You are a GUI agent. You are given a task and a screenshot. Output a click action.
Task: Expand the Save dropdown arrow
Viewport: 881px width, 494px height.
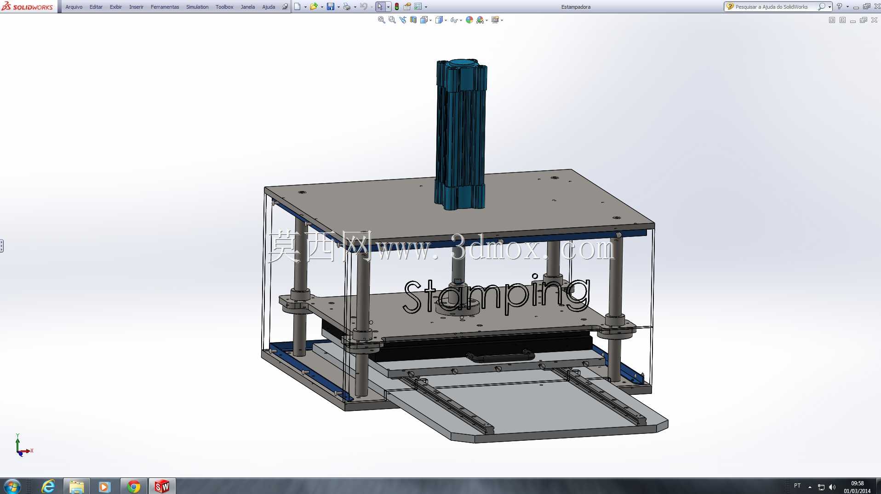(x=338, y=7)
